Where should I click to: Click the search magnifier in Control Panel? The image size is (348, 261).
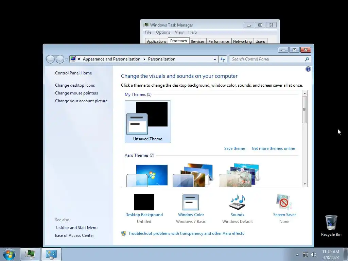pos(307,59)
